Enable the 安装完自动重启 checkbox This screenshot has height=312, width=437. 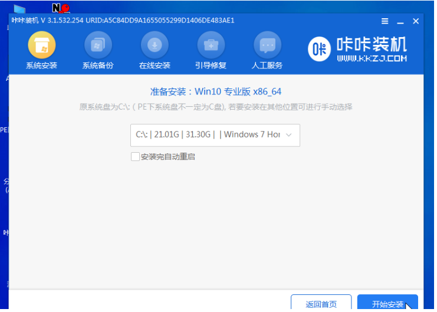(x=135, y=157)
